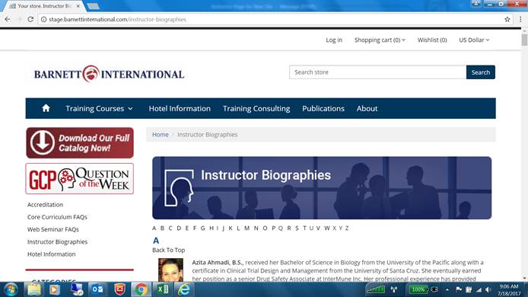This screenshot has width=528, height=297.
Task: Bookmark page with star icon
Action: [507, 19]
